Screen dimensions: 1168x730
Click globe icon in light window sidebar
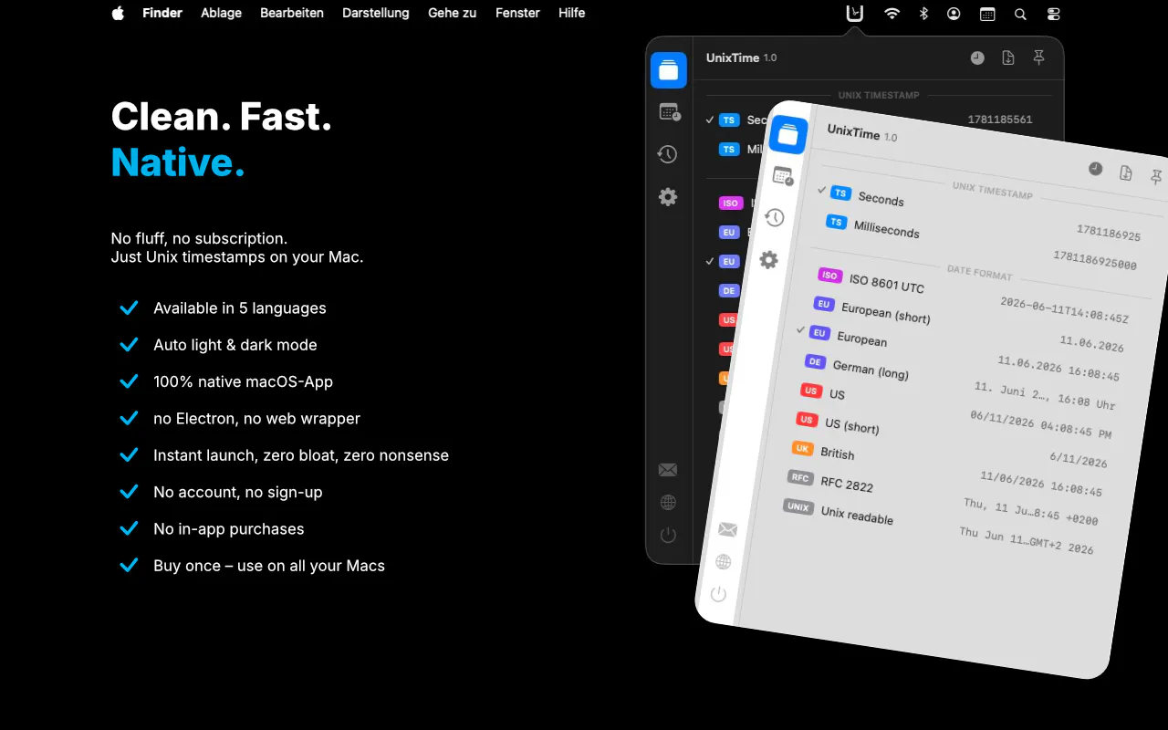724,562
